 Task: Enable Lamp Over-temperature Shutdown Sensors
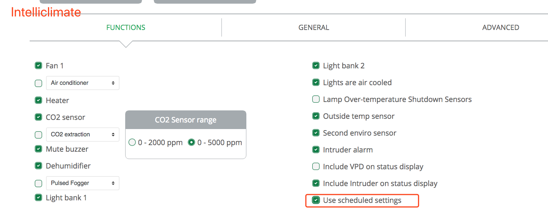(x=316, y=99)
